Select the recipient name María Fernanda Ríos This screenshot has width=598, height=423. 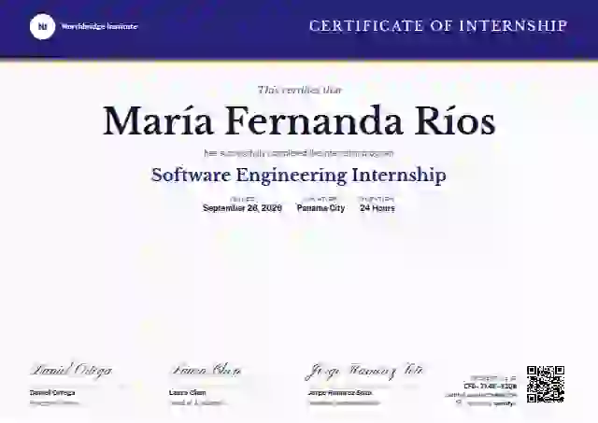pos(299,121)
